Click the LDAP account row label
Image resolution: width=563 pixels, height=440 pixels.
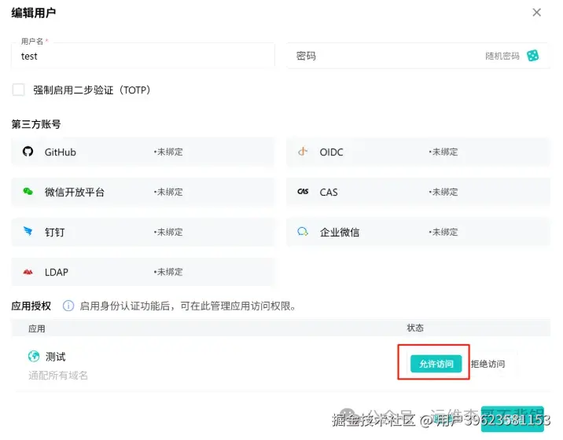[57, 272]
